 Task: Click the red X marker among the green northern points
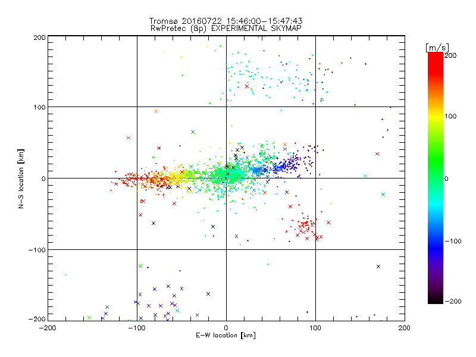point(247,86)
